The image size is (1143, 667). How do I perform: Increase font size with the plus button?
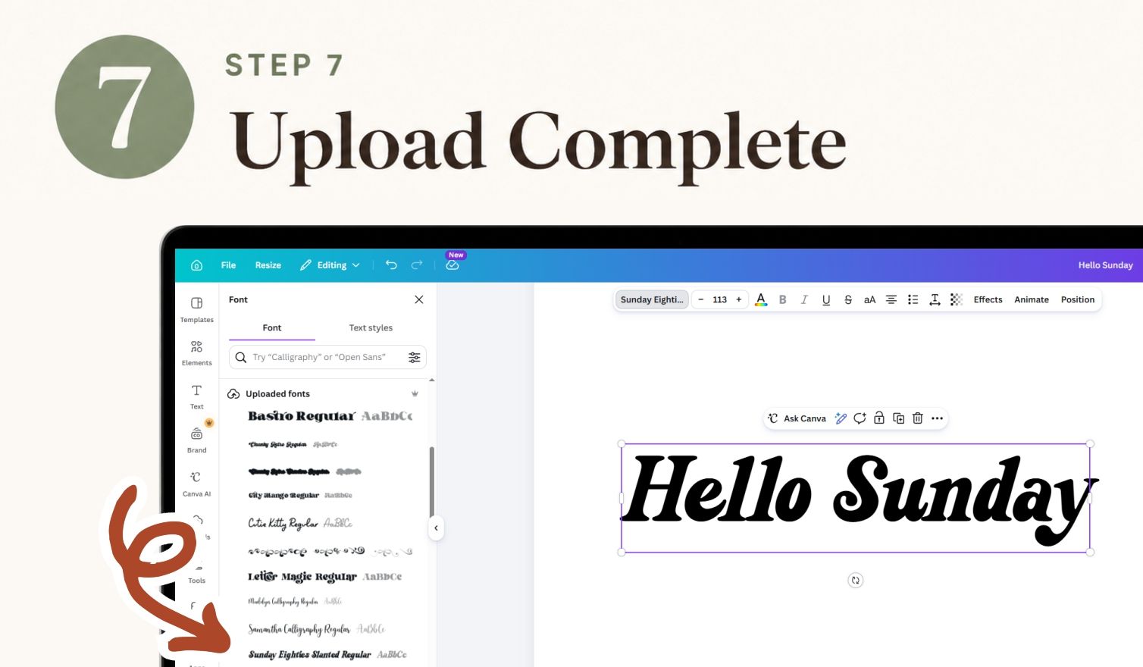[739, 299]
